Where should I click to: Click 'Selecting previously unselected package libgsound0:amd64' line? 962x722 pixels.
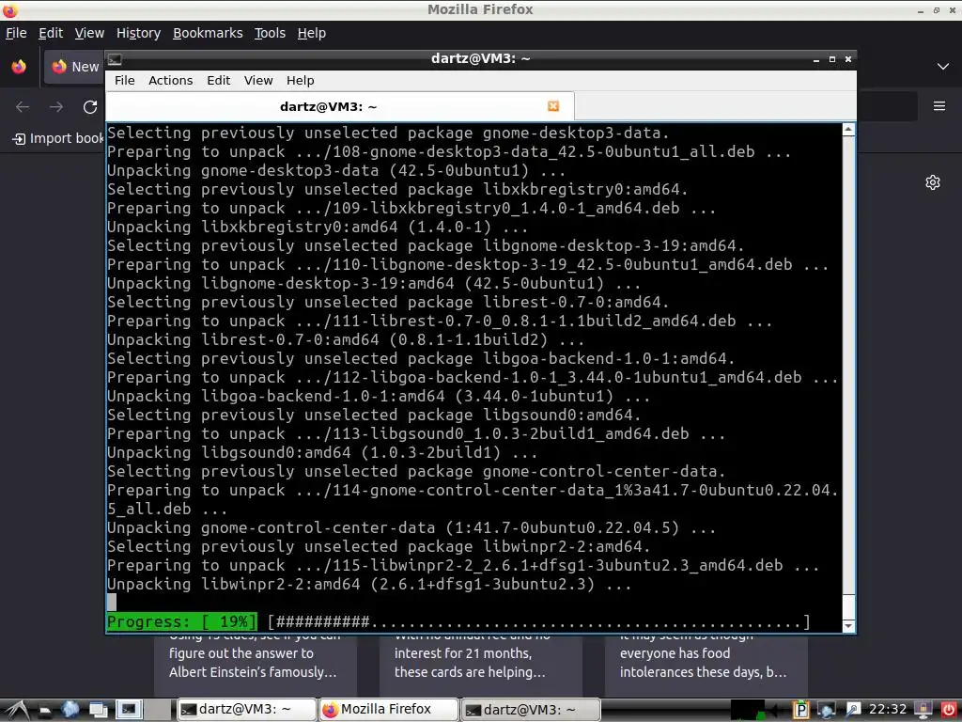pyautogui.click(x=374, y=415)
